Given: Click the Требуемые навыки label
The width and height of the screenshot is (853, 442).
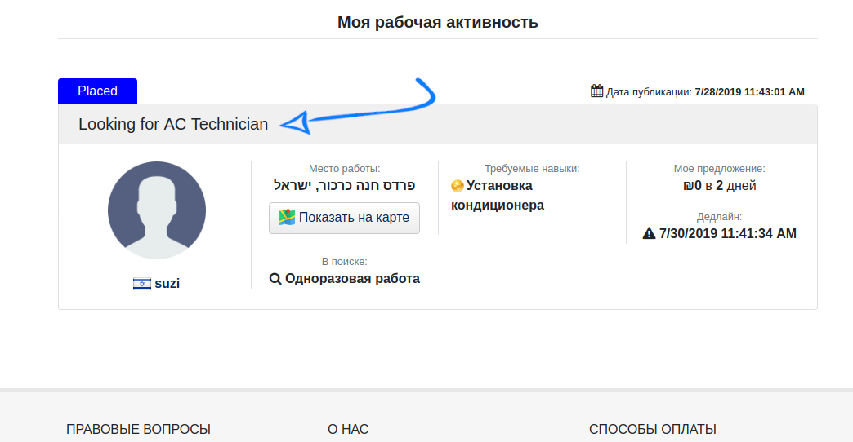Looking at the screenshot, I should tap(532, 169).
